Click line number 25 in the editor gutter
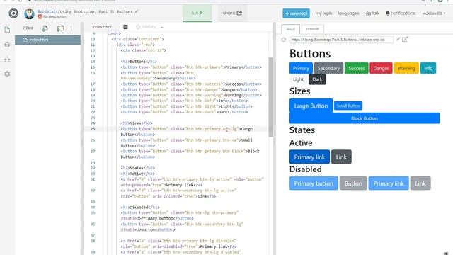Image resolution: width=453 pixels, height=255 pixels. [x=93, y=129]
